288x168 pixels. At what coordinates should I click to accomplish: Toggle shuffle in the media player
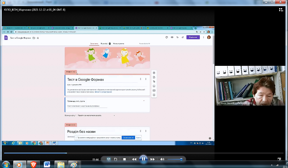point(109,159)
